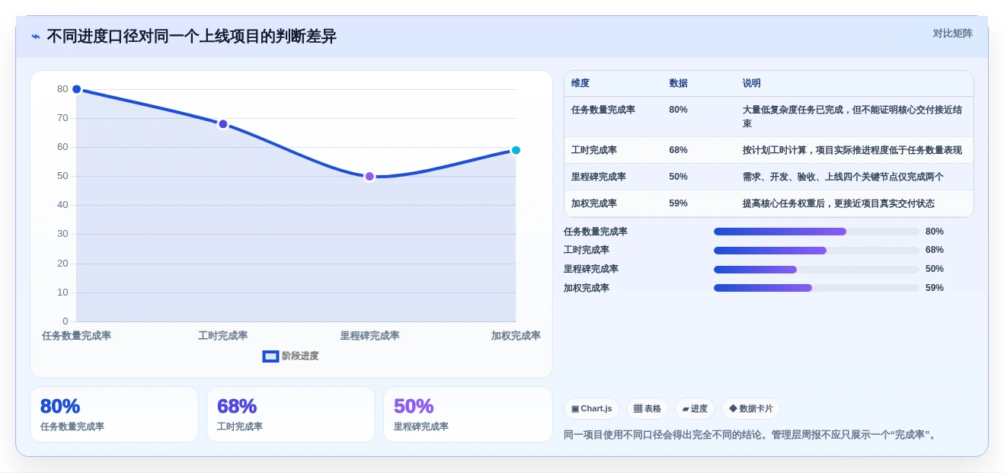
Task: Click the 阶段进度 legend text
Action: pyautogui.click(x=300, y=356)
